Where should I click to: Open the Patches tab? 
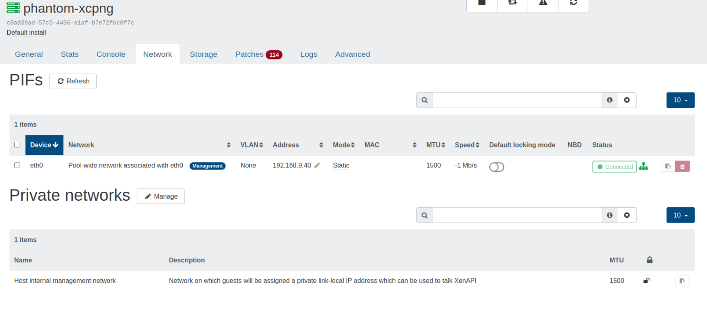pos(258,54)
